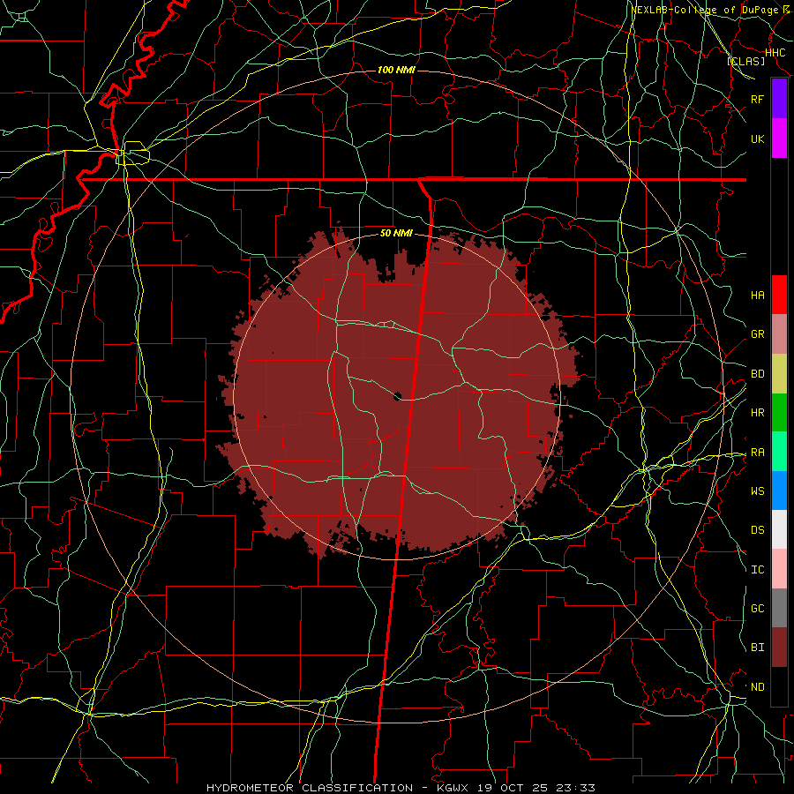The height and width of the screenshot is (794, 794).
Task: Click the ND black legend swatch
Action: tap(779, 686)
